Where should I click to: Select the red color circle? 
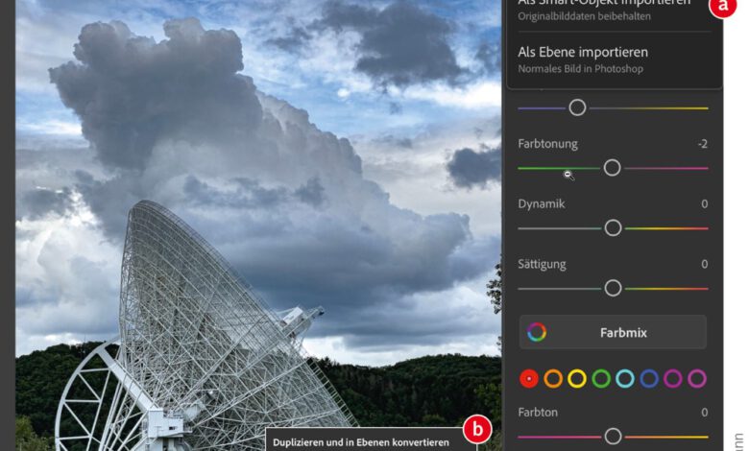[x=529, y=378]
